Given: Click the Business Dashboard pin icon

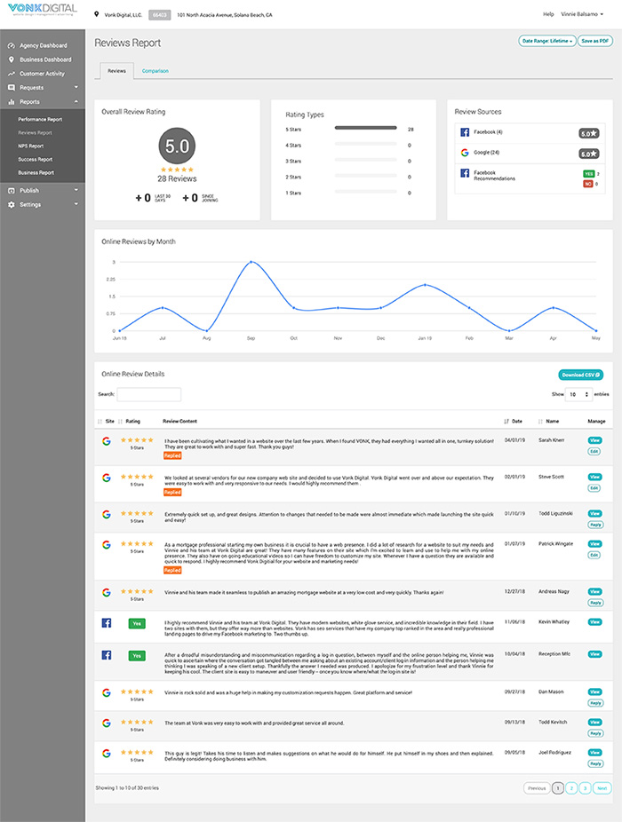Looking at the screenshot, I should click(11, 59).
